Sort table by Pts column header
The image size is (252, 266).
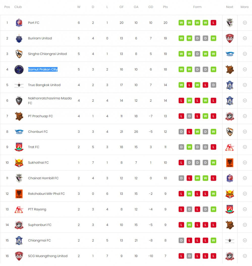165,7
